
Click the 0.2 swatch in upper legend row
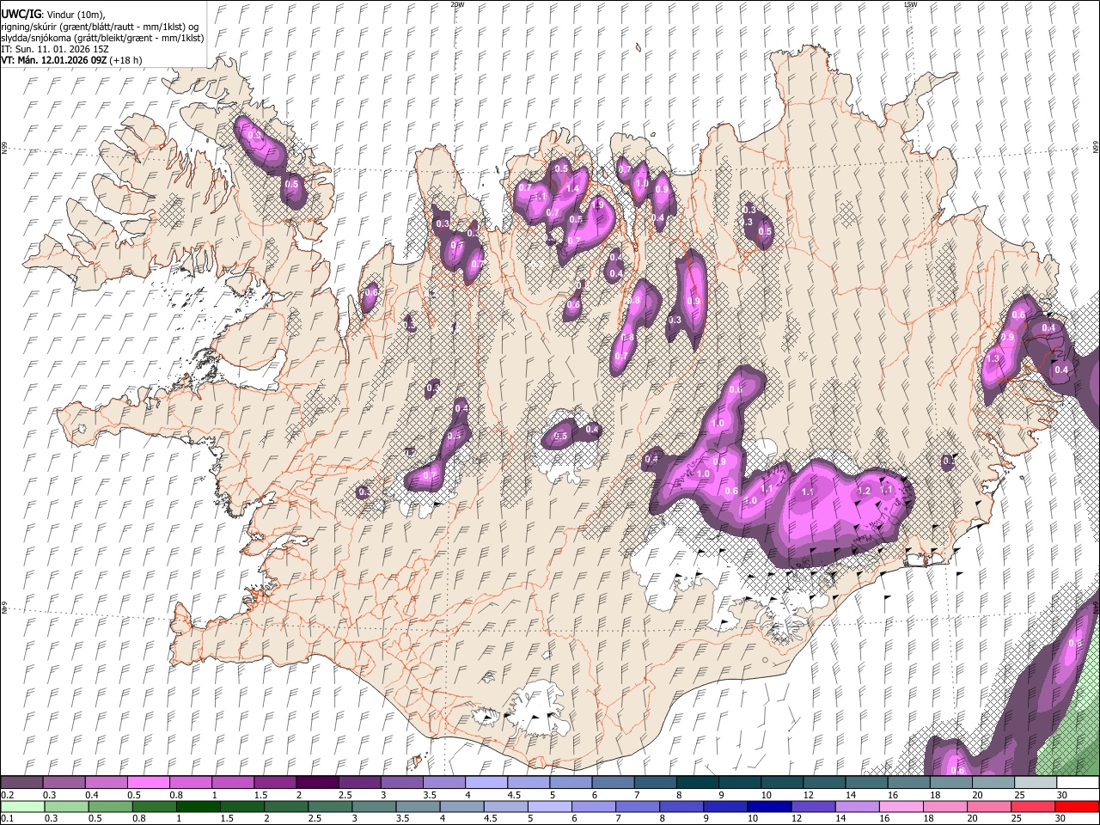[21, 783]
